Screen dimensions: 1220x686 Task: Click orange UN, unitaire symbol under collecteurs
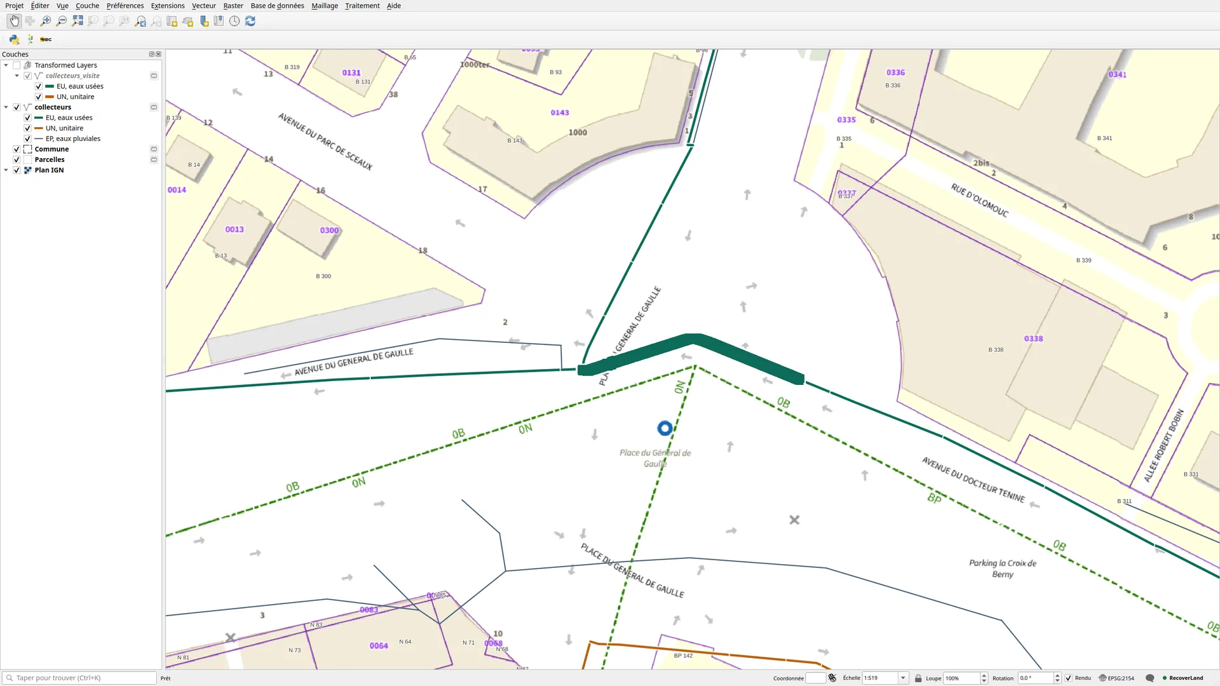(38, 128)
